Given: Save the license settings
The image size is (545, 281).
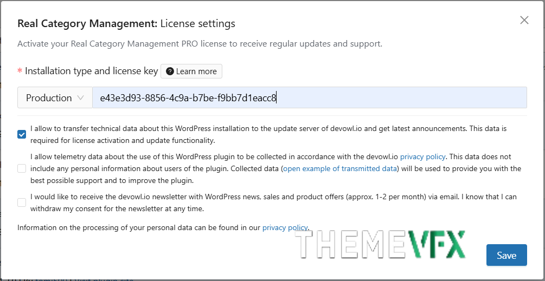Looking at the screenshot, I should 506,256.
